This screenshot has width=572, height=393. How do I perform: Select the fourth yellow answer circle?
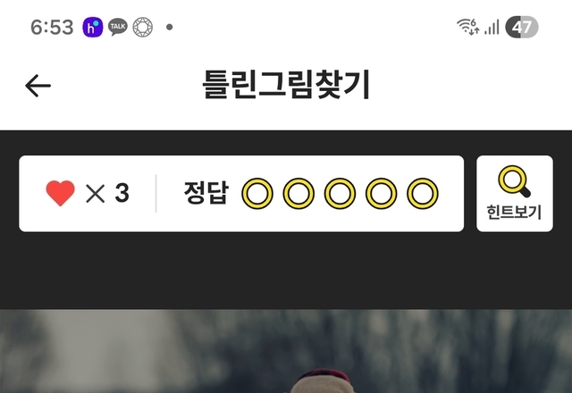(x=382, y=194)
